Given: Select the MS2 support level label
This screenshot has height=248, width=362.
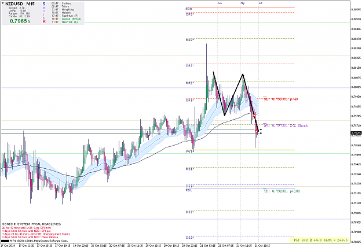Looking at the screenshot, I should 190,212.
